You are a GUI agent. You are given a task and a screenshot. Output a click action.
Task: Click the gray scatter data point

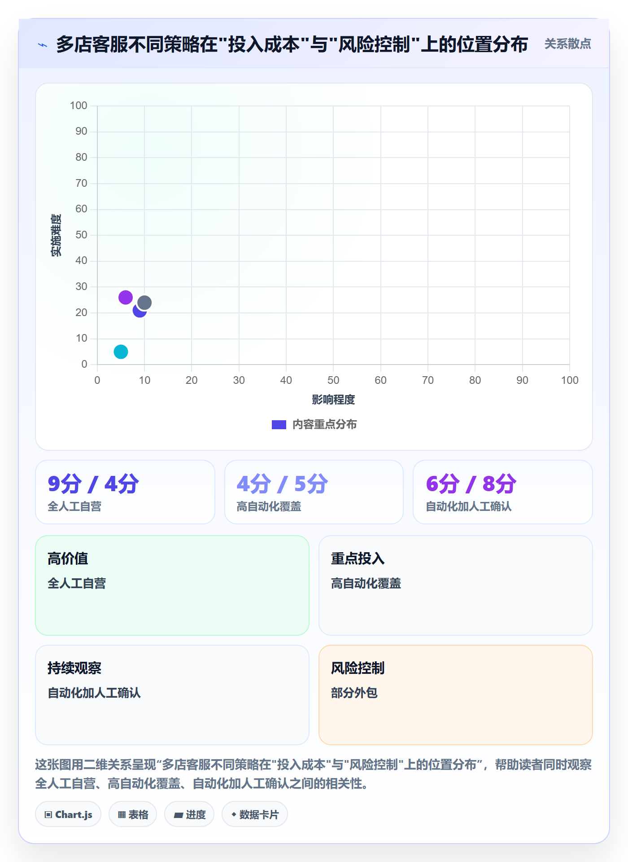(144, 303)
